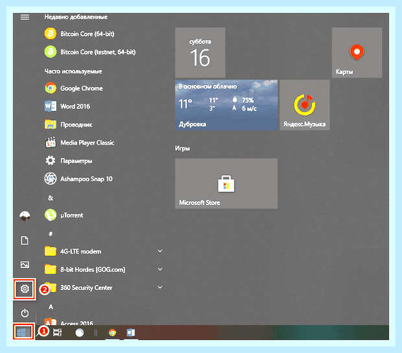Image resolution: width=402 pixels, height=353 pixels.
Task: Switch to Word on the taskbar
Action: (x=131, y=333)
